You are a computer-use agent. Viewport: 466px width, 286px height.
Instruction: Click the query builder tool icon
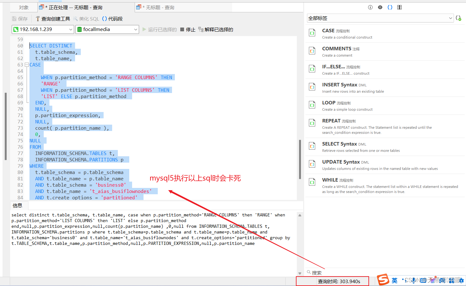[x=38, y=19]
